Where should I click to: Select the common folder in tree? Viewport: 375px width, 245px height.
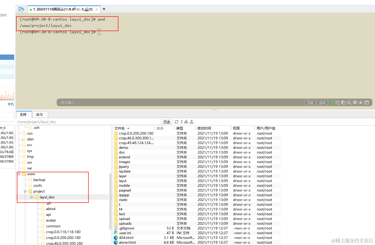pyautogui.click(x=53, y=226)
